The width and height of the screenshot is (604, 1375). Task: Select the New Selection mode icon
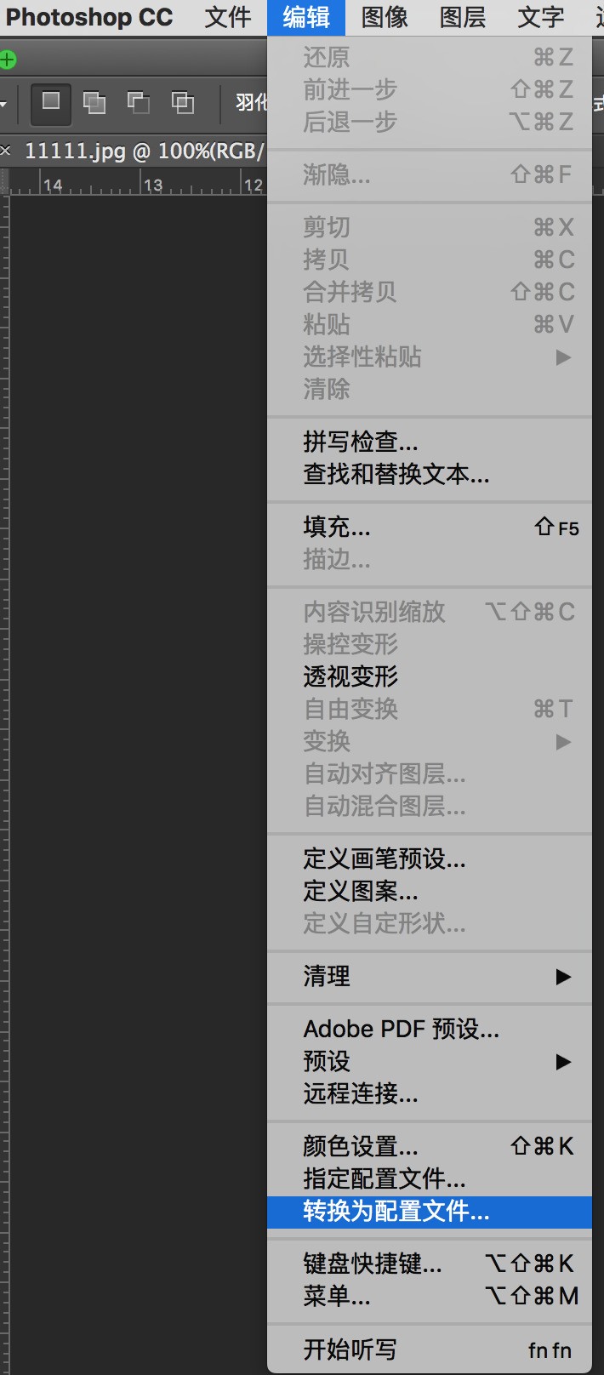coord(51,103)
